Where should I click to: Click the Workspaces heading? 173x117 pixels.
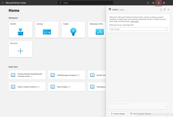coord(13,18)
